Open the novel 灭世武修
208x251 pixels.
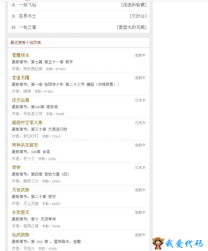pyautogui.click(x=21, y=190)
